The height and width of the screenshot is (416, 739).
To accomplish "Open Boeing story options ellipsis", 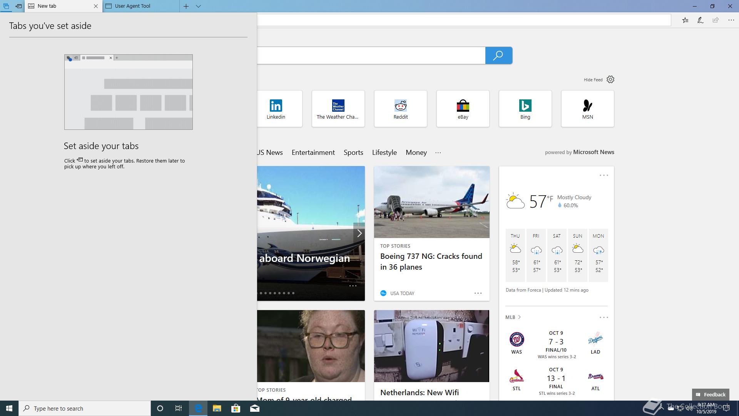I will (478, 293).
